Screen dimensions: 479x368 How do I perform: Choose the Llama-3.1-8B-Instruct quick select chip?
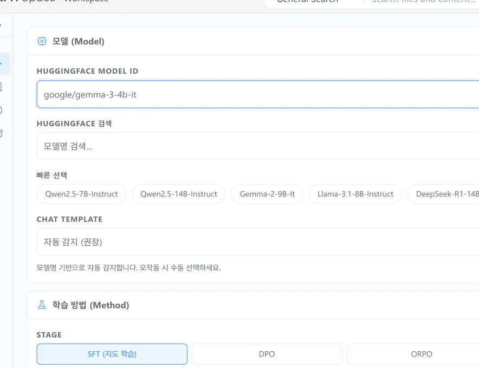coord(355,194)
